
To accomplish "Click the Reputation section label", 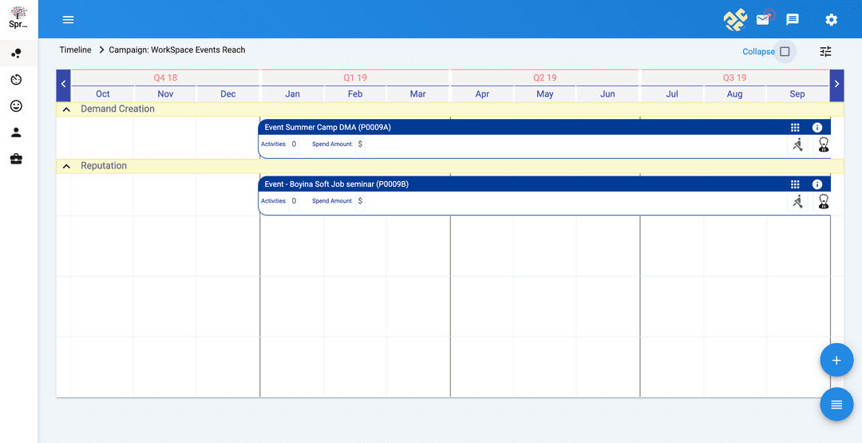I will click(x=104, y=165).
